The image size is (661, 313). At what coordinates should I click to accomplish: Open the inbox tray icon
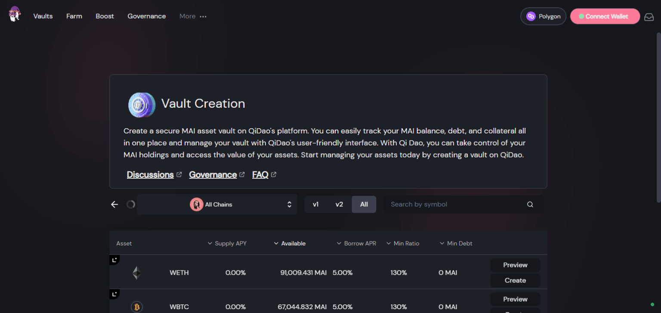pyautogui.click(x=649, y=17)
